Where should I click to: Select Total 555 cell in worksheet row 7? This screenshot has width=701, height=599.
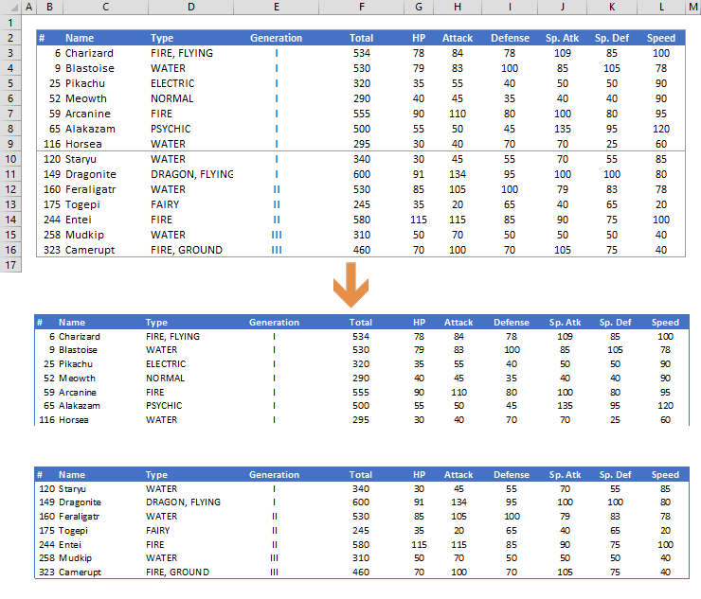coord(361,114)
